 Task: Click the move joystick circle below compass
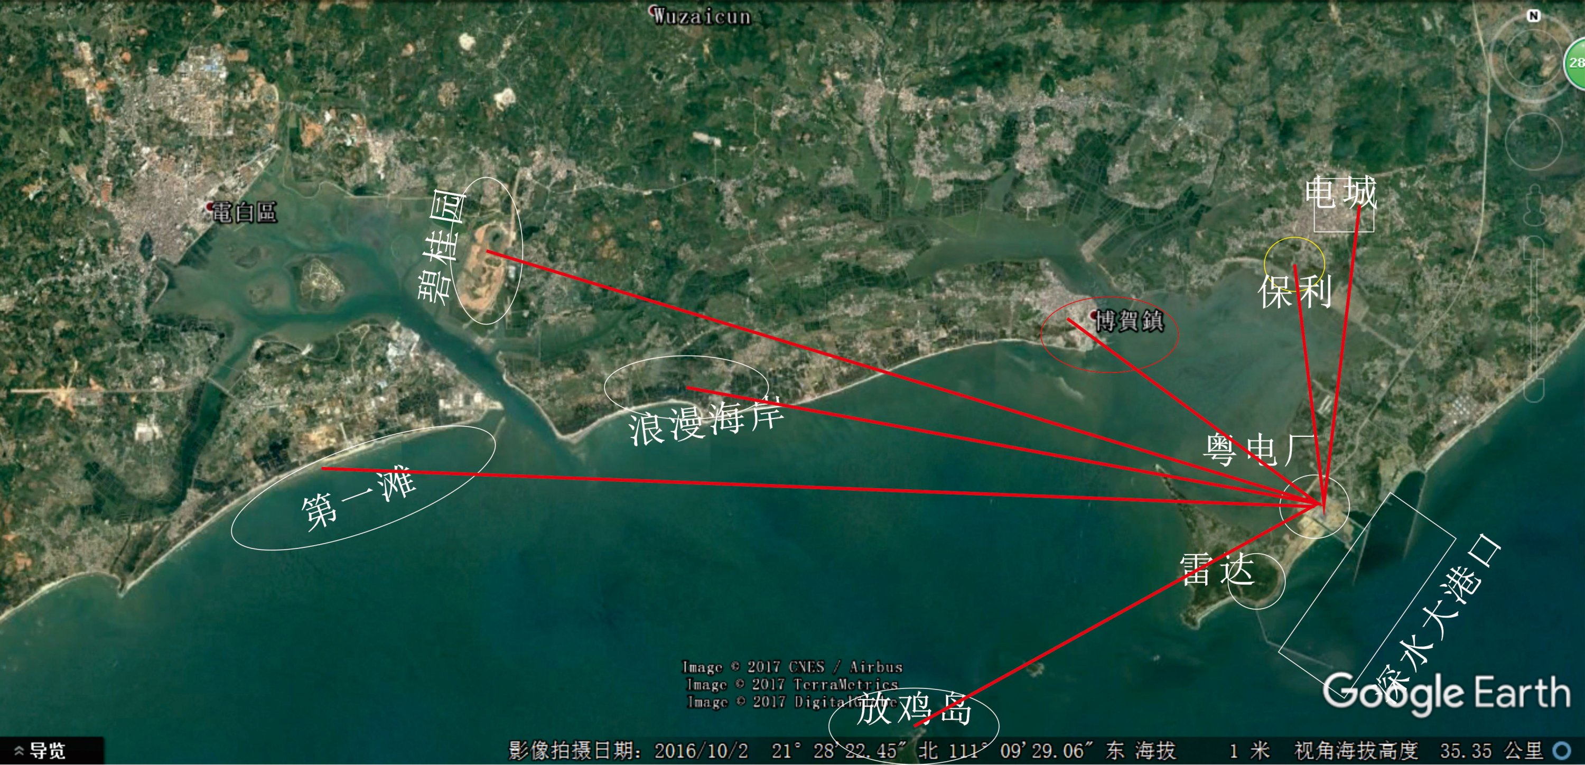point(1533,141)
